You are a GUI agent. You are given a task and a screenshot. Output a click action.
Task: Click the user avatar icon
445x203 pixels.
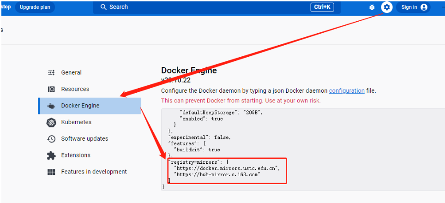[424, 7]
